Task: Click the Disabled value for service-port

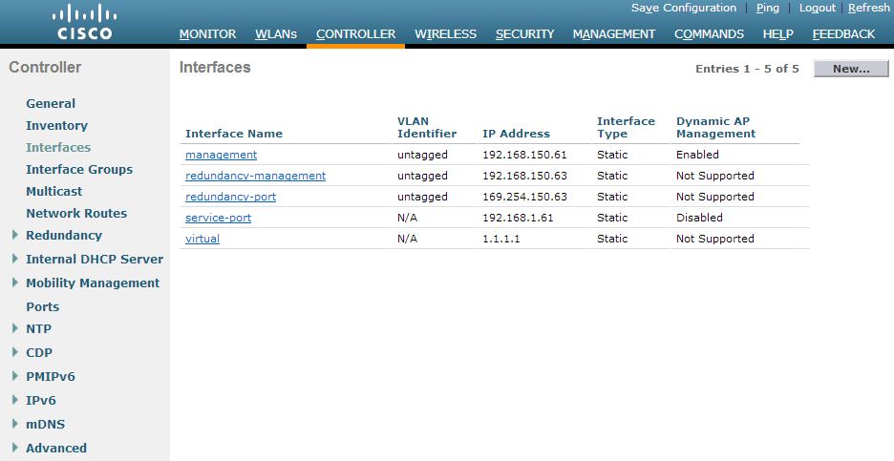Action: 699,218
